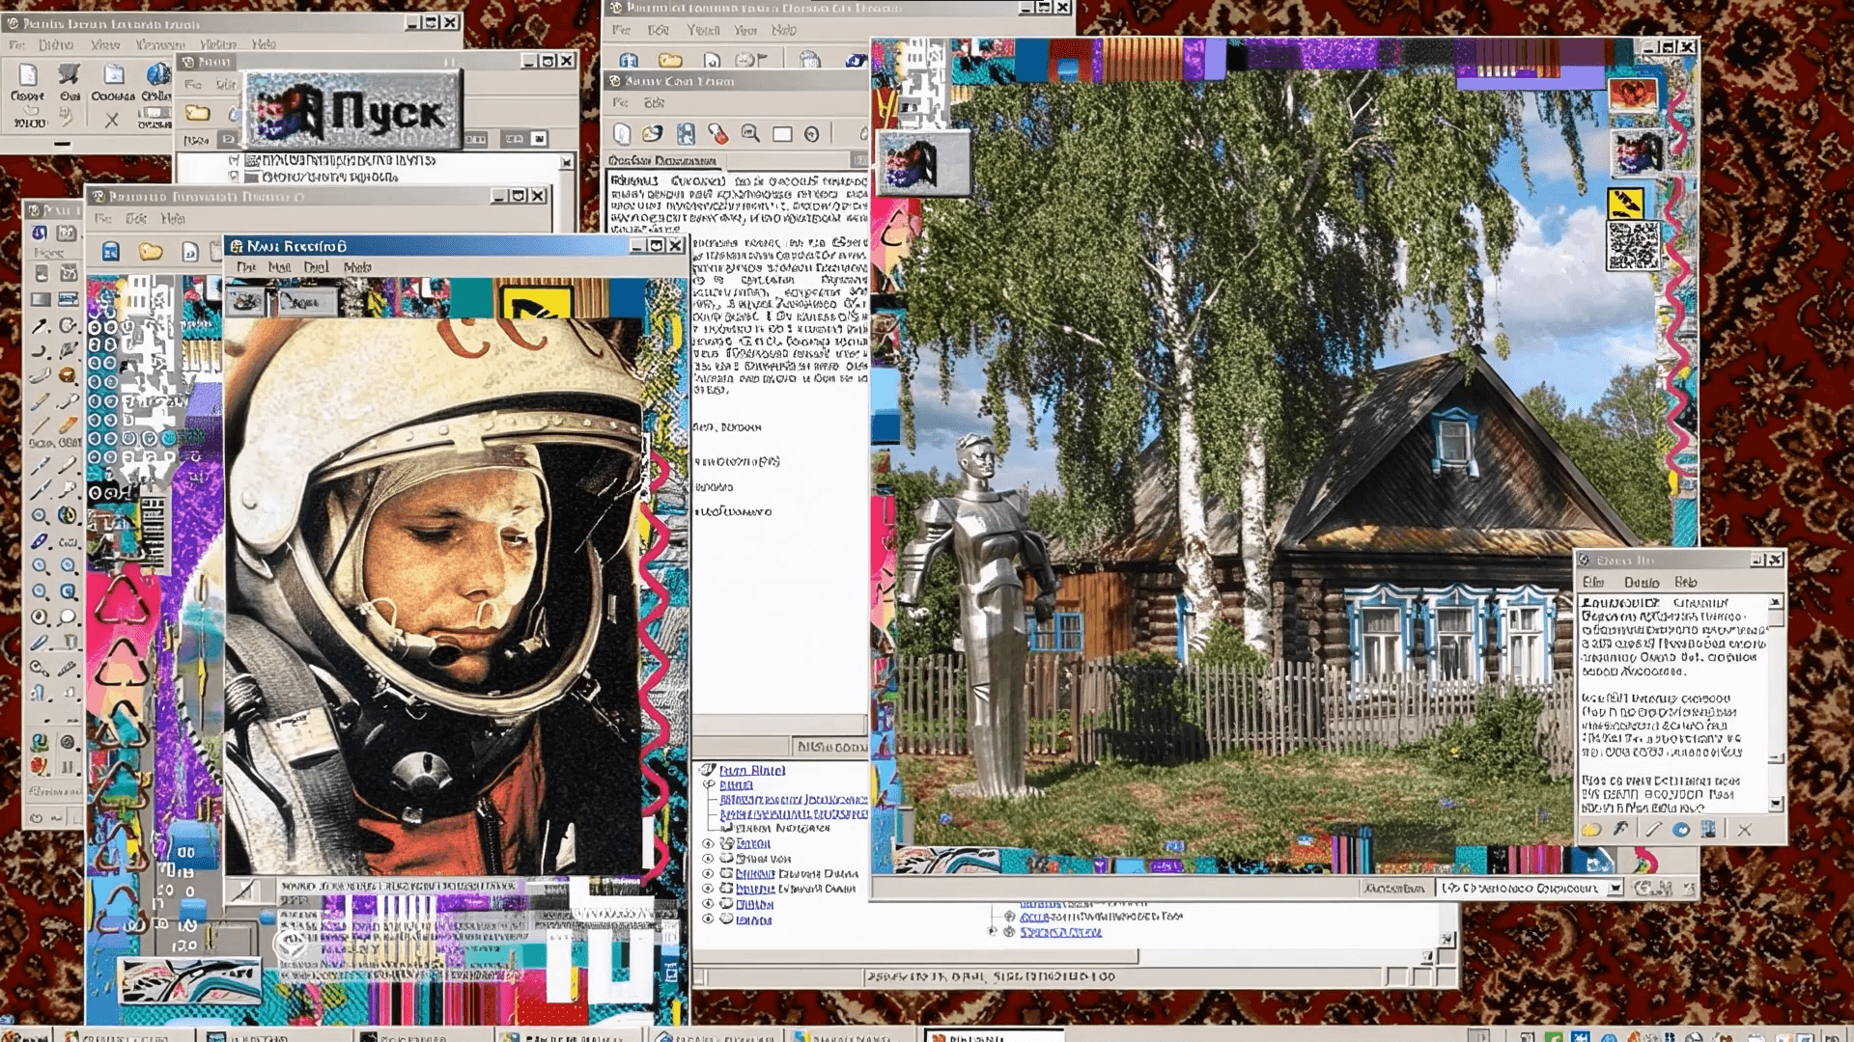
Task: Click the X icon in small dialog toolbar
Action: coord(1744,830)
